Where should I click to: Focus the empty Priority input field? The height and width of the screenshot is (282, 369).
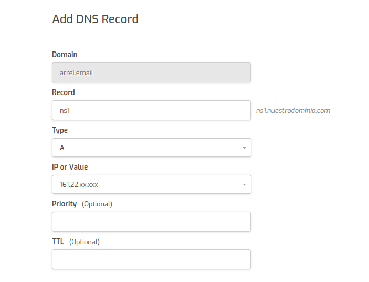(x=151, y=222)
